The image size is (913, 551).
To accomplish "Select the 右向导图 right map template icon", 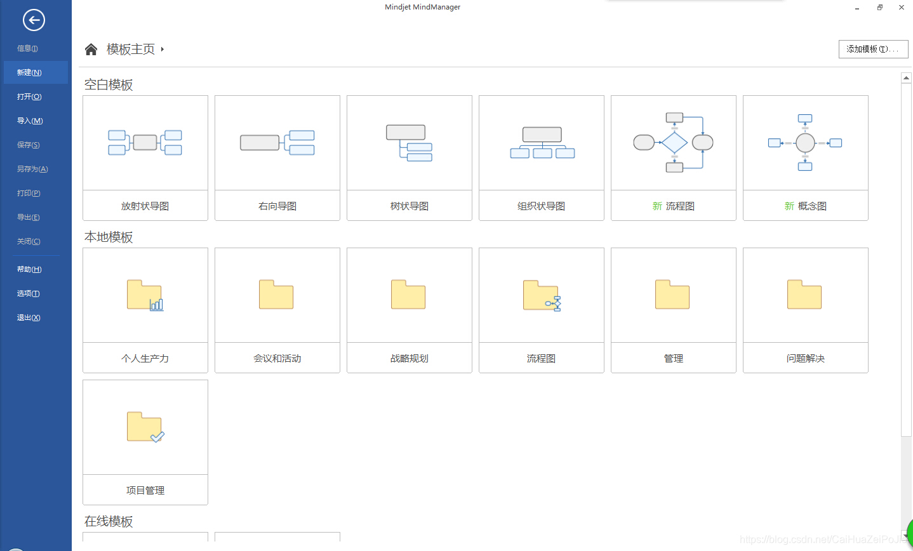I will click(x=277, y=143).
